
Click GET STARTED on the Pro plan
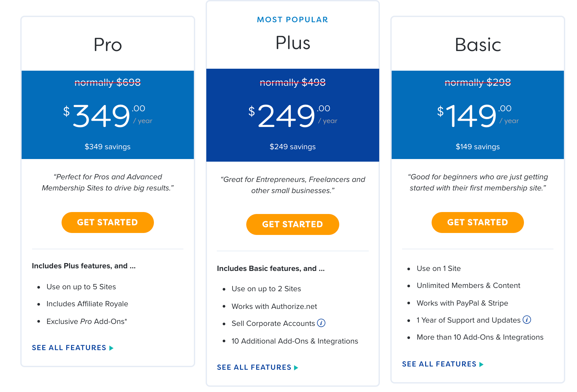pyautogui.click(x=107, y=222)
